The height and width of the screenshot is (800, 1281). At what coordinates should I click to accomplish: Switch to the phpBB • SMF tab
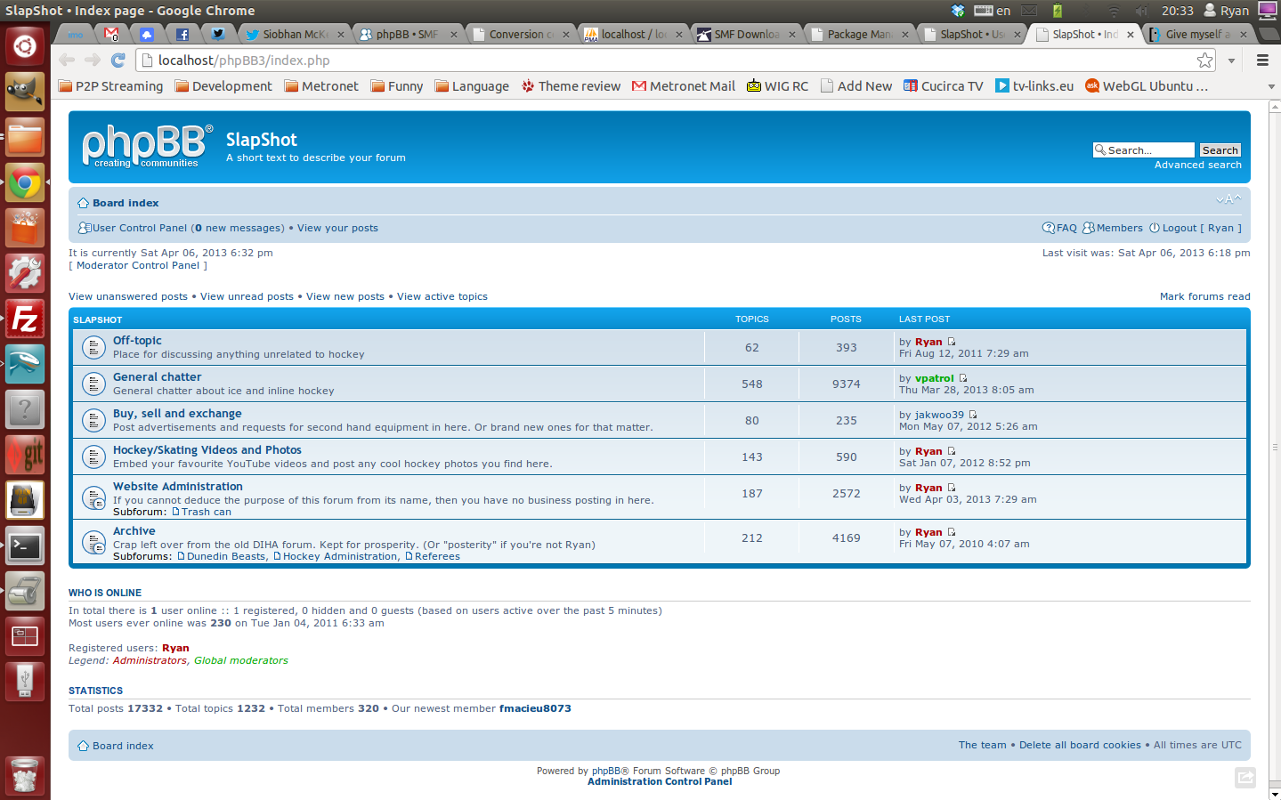click(x=406, y=35)
